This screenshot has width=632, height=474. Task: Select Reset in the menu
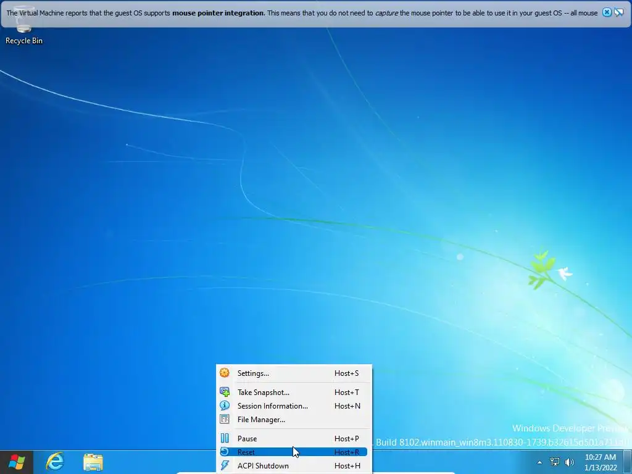click(x=294, y=452)
